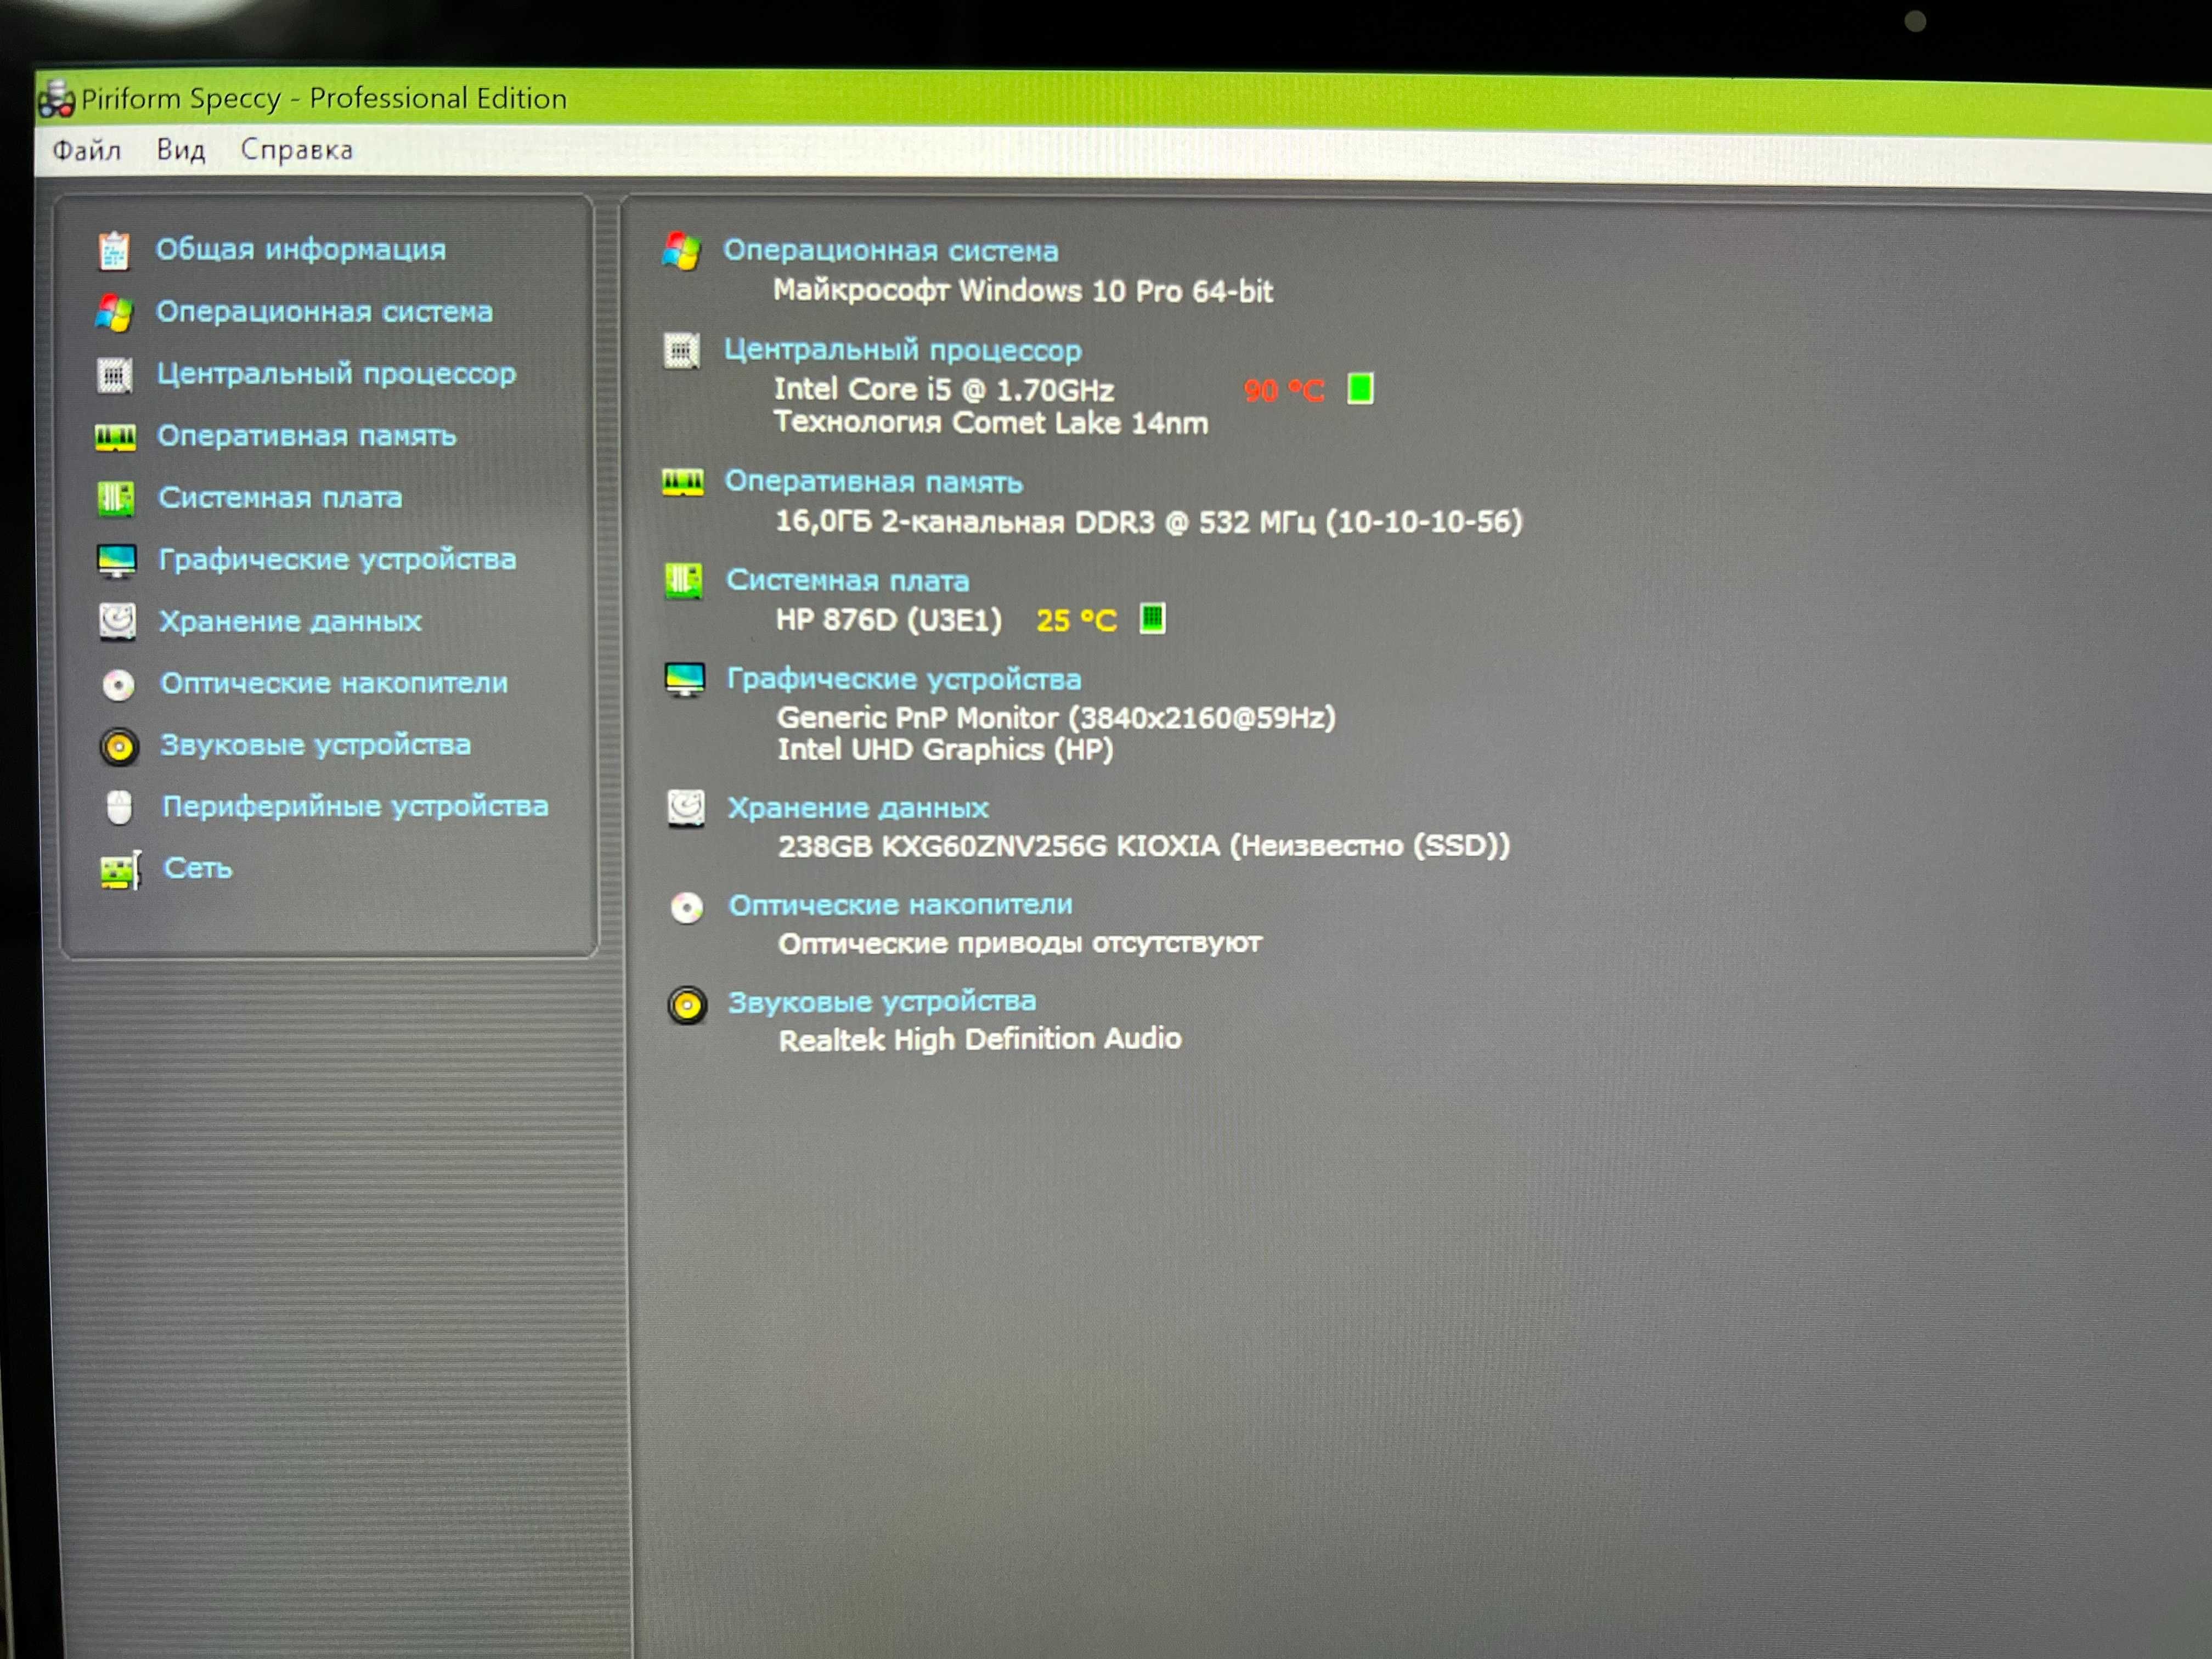Click the green CPU temperature indicator next to 90 °C
The image size is (2212, 1659).
[1360, 388]
